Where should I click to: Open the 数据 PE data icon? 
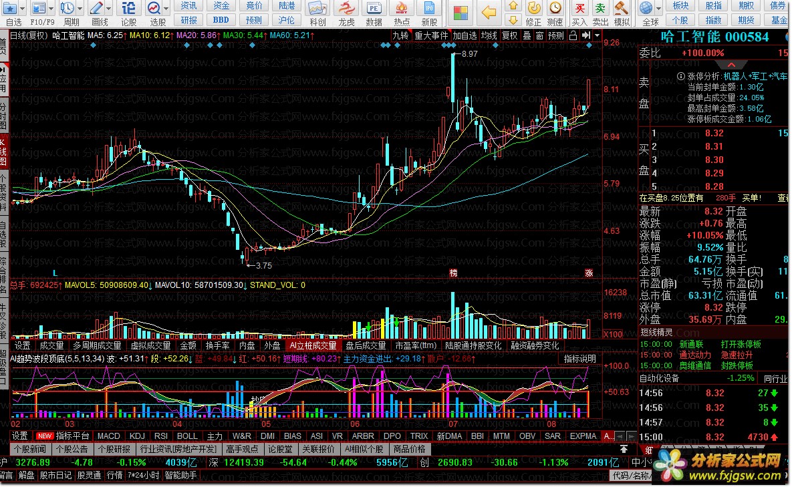click(x=374, y=8)
